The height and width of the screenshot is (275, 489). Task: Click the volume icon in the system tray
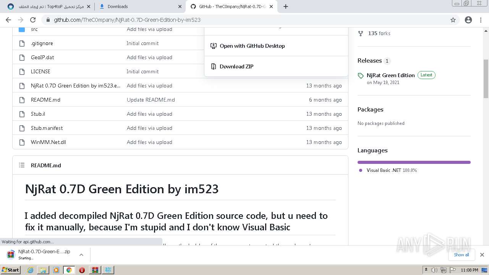coord(435,270)
